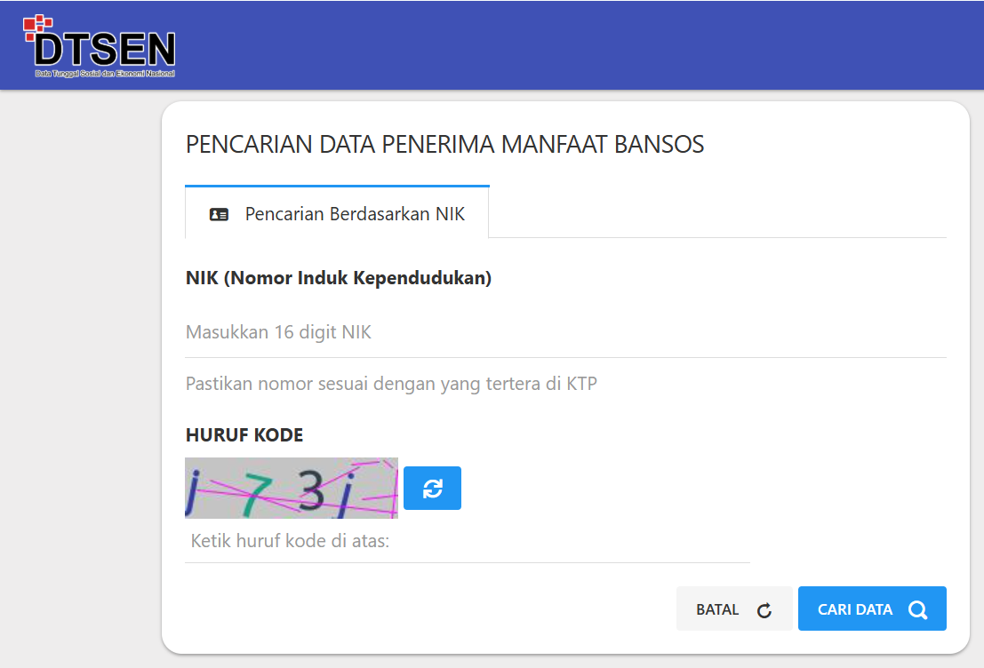Click the DTSEN logo
Screen dimensions: 984x668
tap(100, 44)
